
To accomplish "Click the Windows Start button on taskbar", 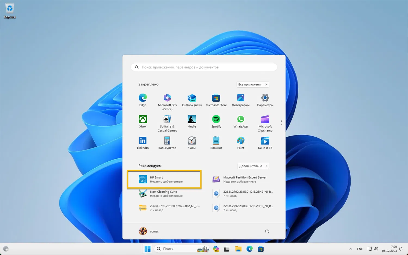I will [x=147, y=249].
